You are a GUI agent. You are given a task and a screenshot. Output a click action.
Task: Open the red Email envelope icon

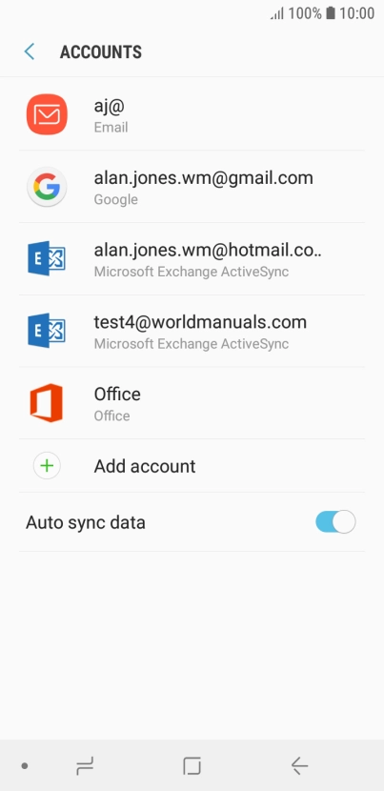point(47,114)
